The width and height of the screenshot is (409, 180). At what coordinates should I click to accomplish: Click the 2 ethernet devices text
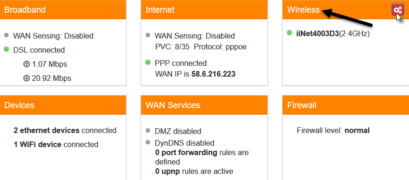pyautogui.click(x=46, y=130)
